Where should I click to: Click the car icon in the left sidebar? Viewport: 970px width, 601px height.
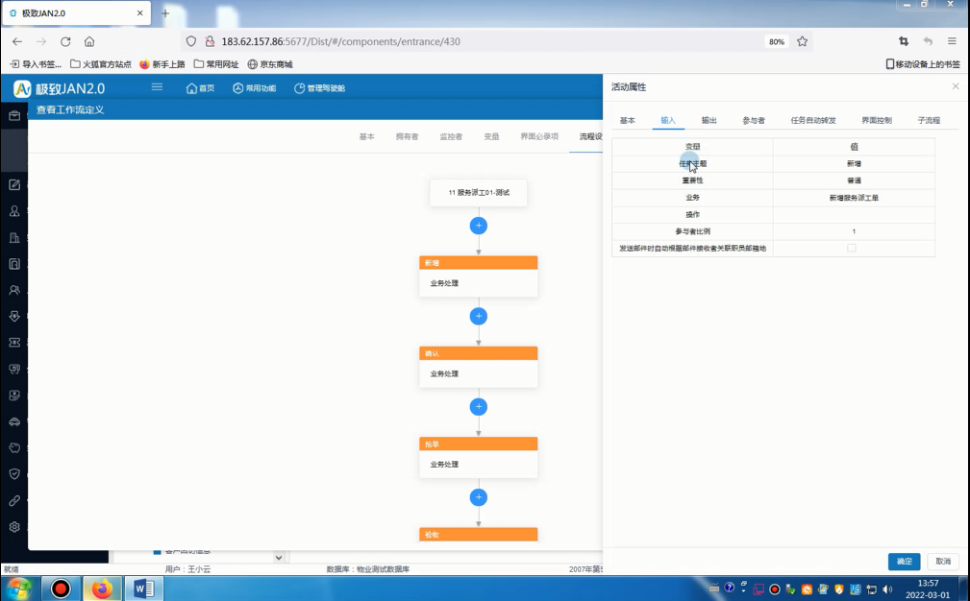(14, 421)
